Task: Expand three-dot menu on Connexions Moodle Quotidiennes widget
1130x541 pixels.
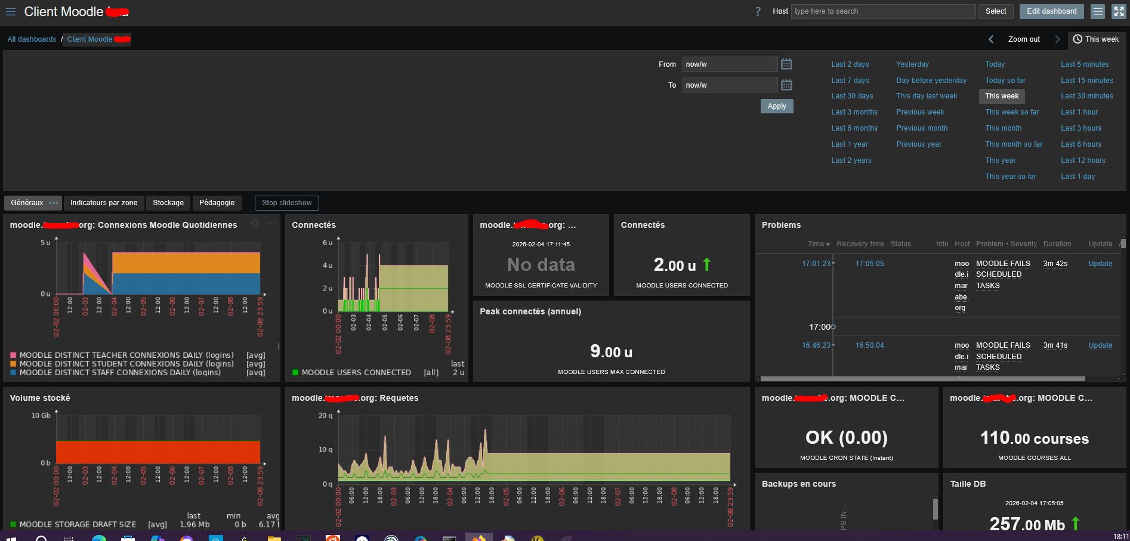Action: click(x=271, y=223)
